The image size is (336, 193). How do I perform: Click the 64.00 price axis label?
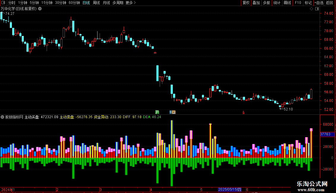point(329,57)
